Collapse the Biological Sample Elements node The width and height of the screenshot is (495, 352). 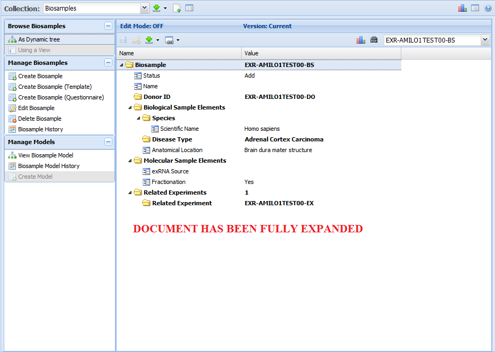coord(130,107)
